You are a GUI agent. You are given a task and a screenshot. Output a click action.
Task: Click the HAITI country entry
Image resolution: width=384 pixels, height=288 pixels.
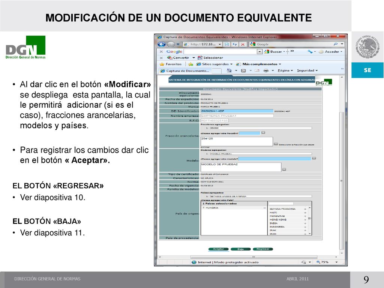tap(273, 213)
